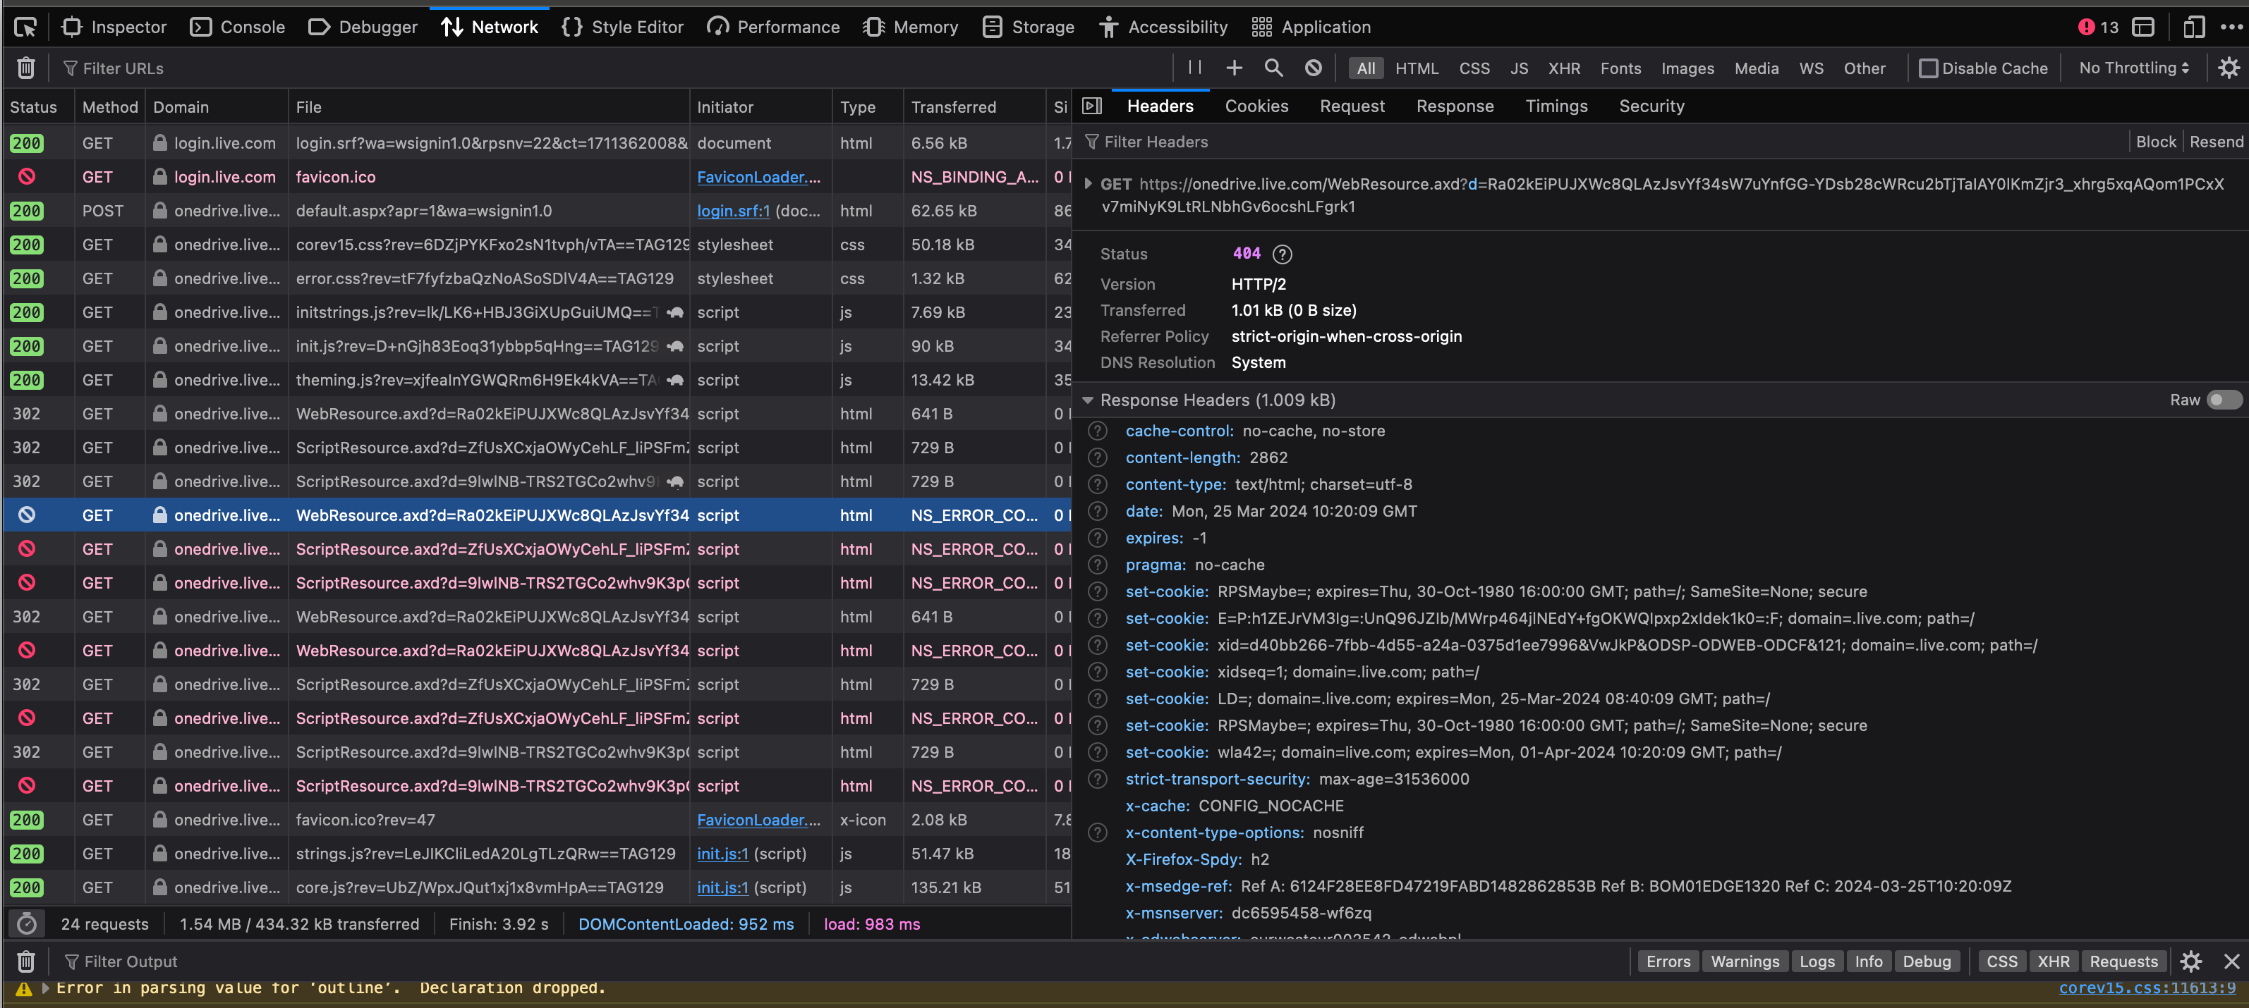Click the 404 status help icon
The height and width of the screenshot is (1008, 2249).
click(1282, 254)
